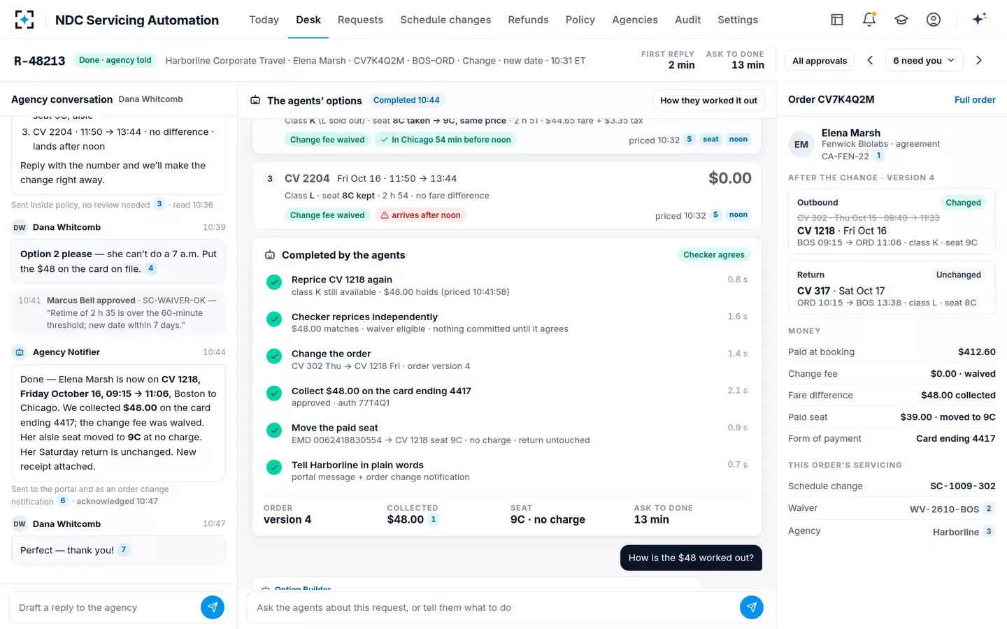Viewport: 1007px width, 629px height.
Task: Select the Policy tab
Action: point(580,20)
